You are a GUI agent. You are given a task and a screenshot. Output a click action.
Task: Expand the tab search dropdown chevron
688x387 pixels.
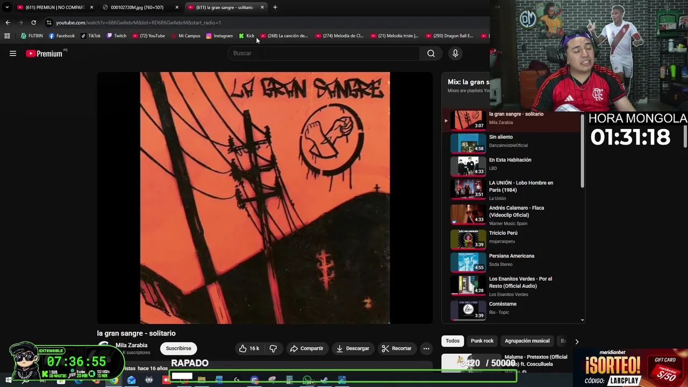pyautogui.click(x=7, y=7)
